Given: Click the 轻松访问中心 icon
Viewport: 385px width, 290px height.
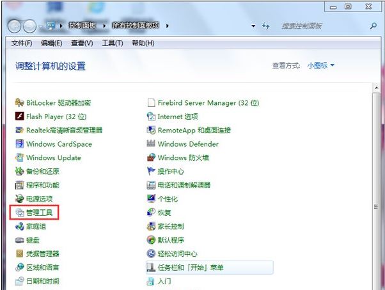Looking at the screenshot, I should point(151,254).
